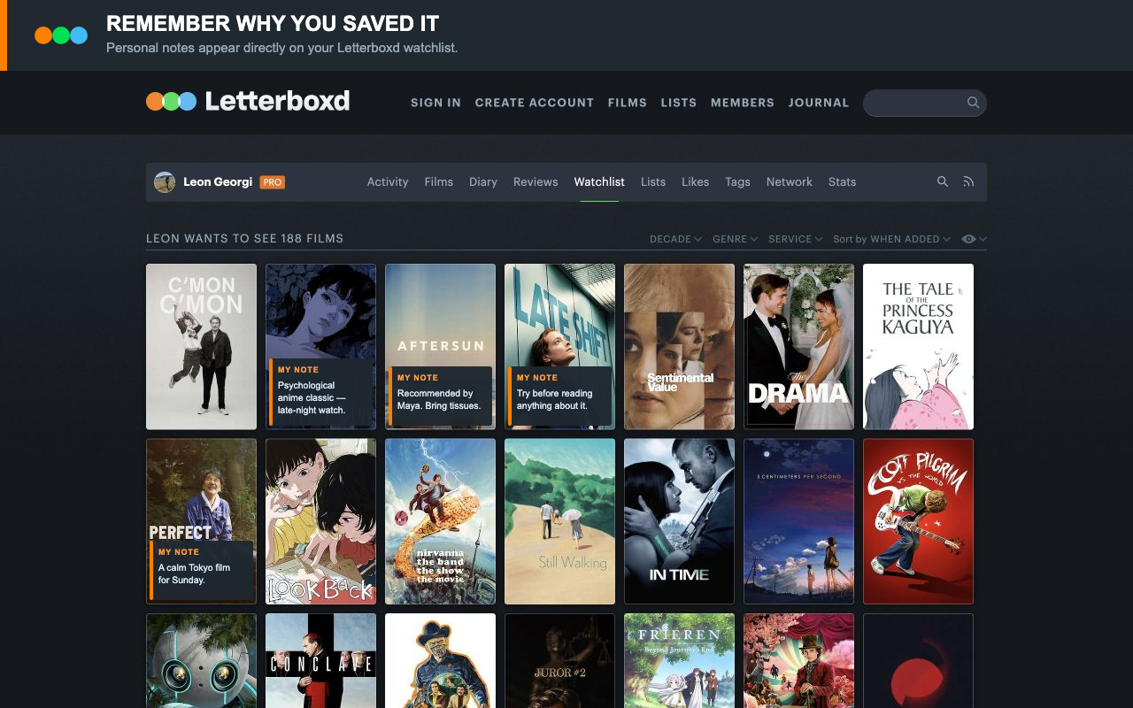Switch to the Reviews tab
This screenshot has height=708, width=1133.
click(x=536, y=181)
